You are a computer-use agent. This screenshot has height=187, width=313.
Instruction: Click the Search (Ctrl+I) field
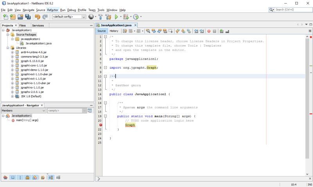click(293, 9)
